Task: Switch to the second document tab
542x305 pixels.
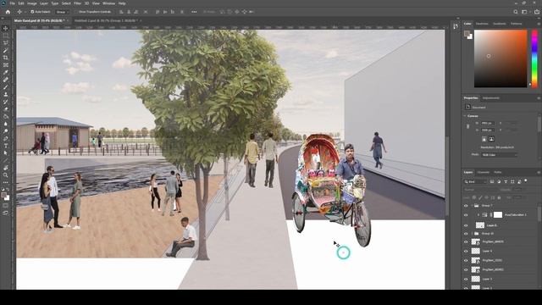Action: click(105, 20)
